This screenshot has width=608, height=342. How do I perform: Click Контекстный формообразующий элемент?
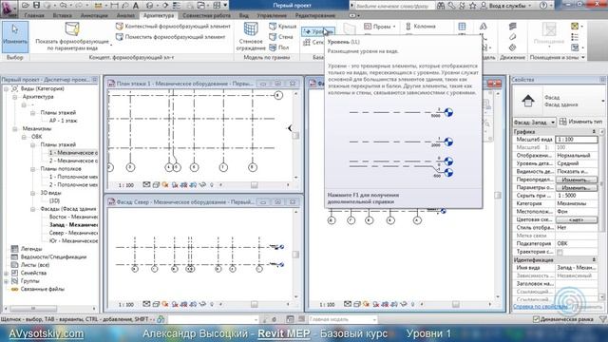pyautogui.click(x=173, y=26)
